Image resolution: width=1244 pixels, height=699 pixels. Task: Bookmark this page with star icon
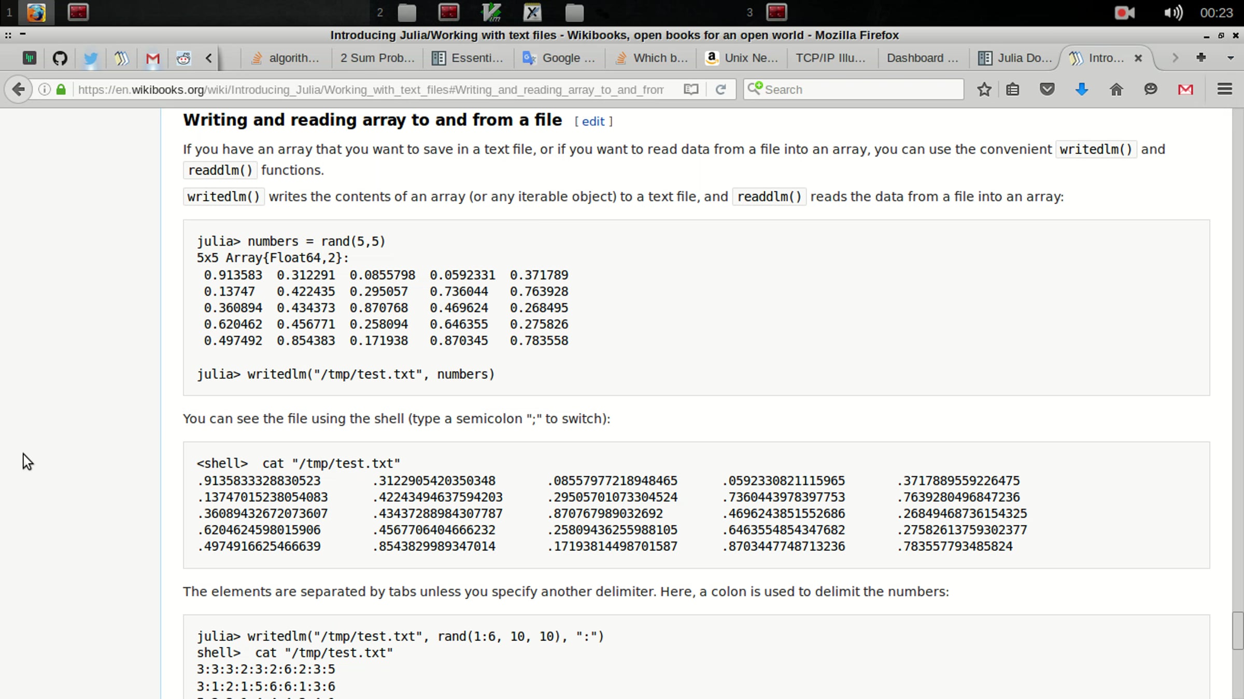984,90
